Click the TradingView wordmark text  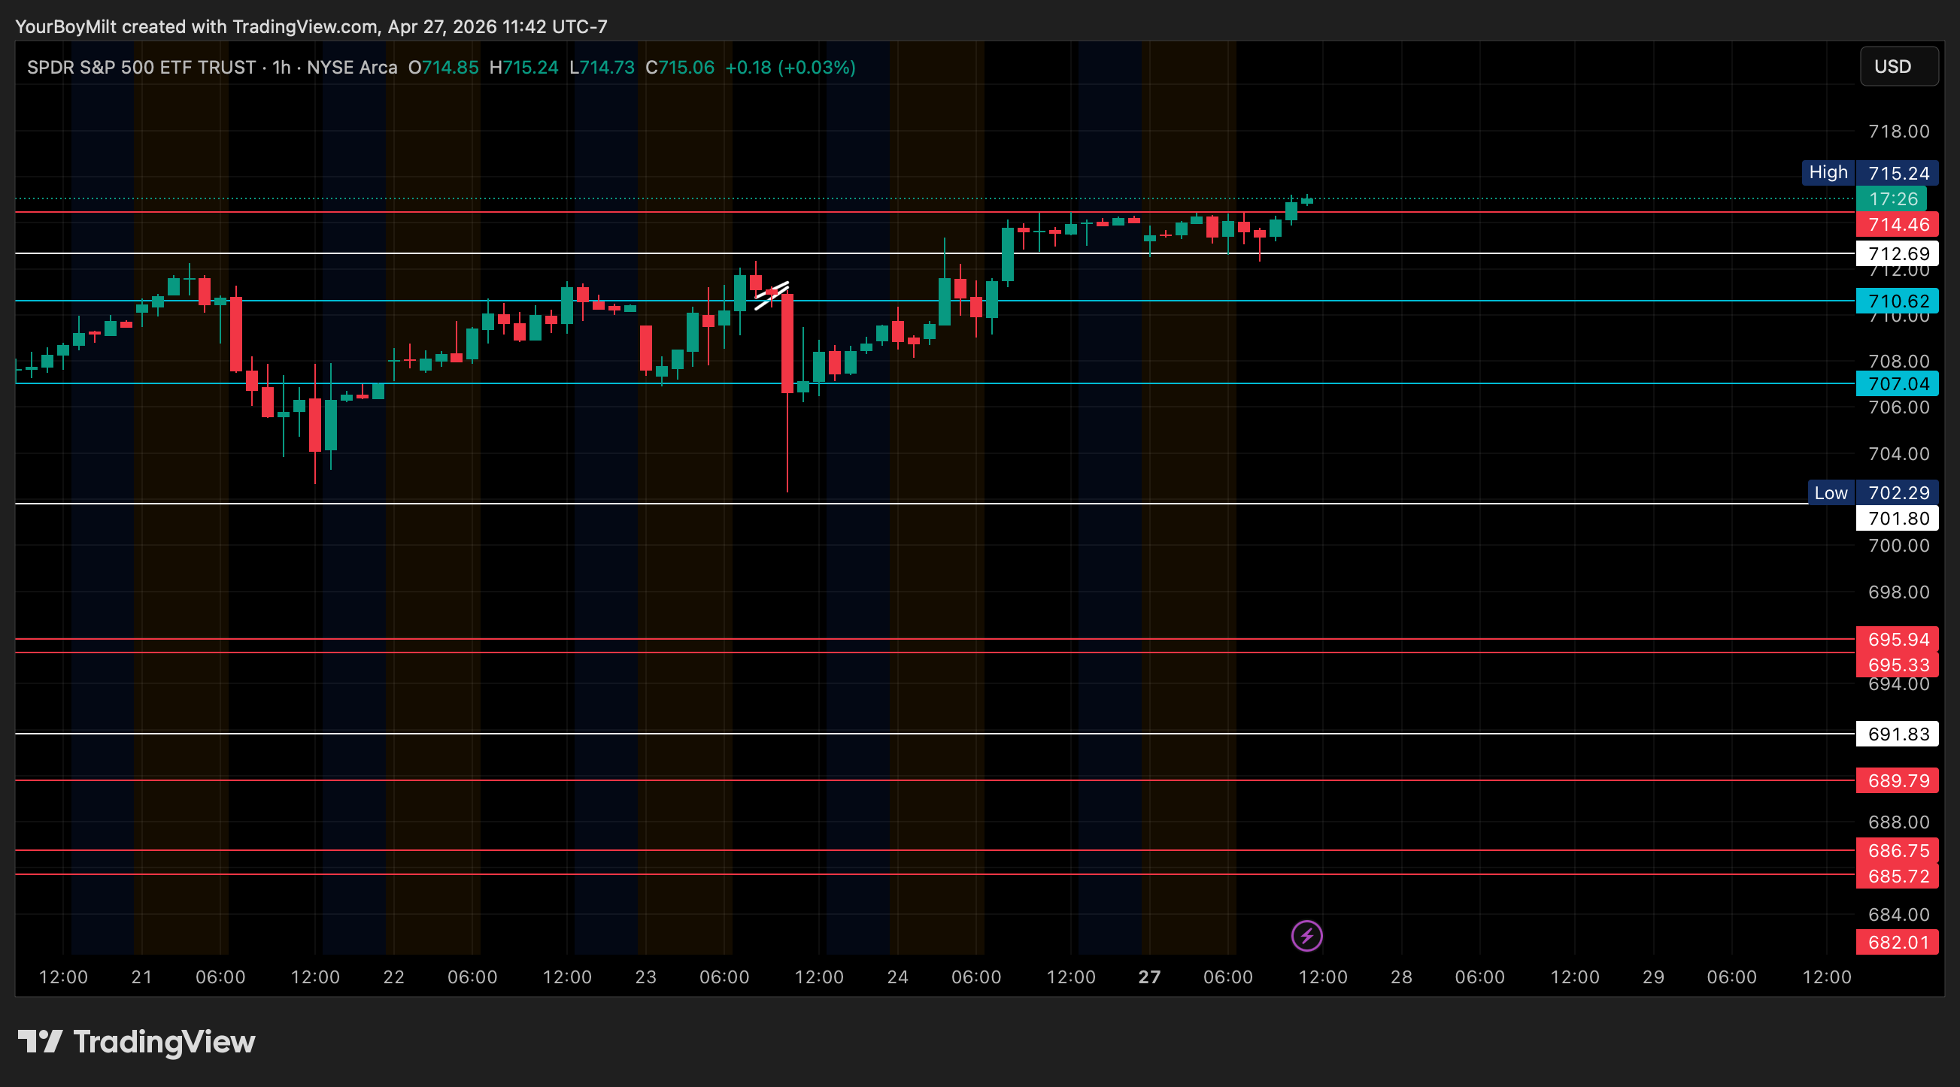(164, 1041)
